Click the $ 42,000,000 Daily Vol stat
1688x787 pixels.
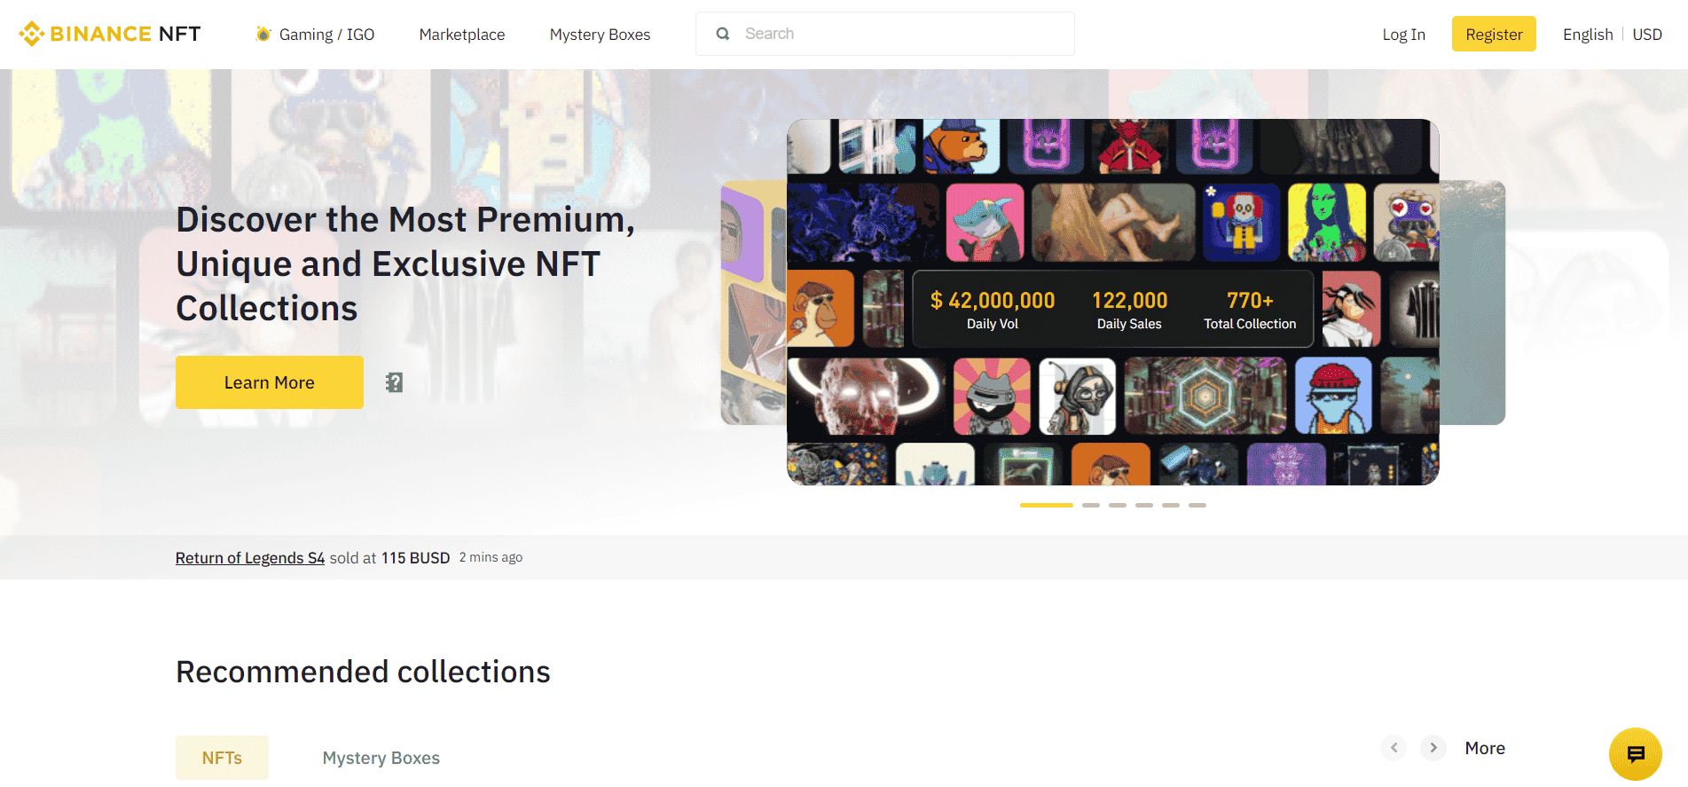(993, 310)
